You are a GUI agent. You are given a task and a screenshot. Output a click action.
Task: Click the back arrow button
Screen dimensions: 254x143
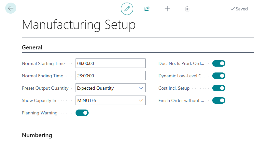point(11,8)
